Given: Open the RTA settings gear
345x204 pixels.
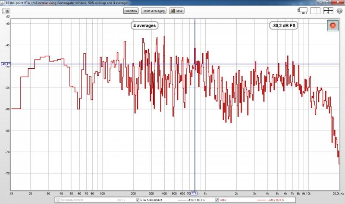Looking at the screenshot, I should coord(339,10).
